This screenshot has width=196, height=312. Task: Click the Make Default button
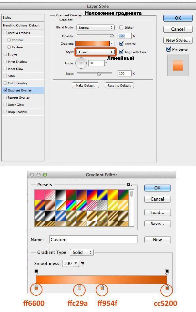pos(85,85)
